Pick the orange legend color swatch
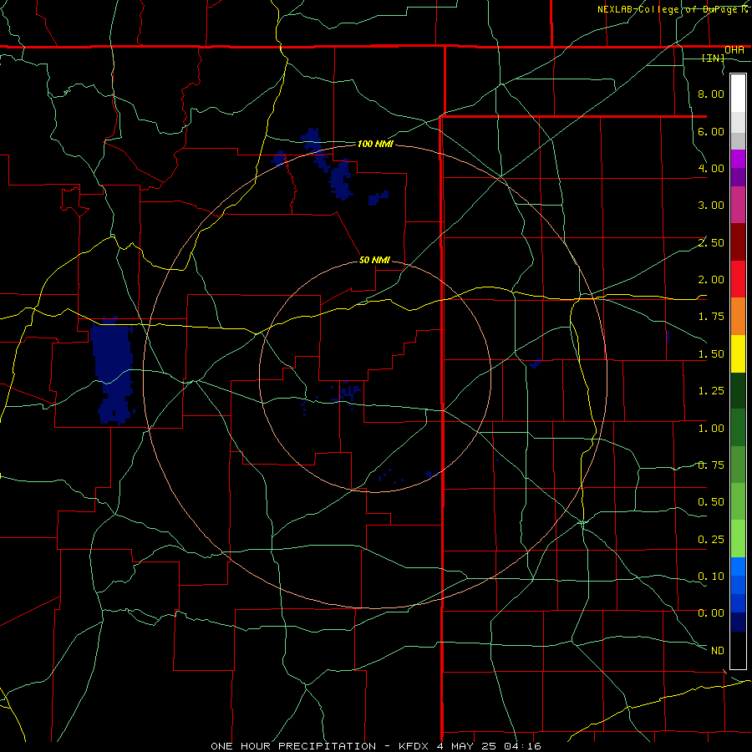This screenshot has width=752, height=752. [738, 317]
